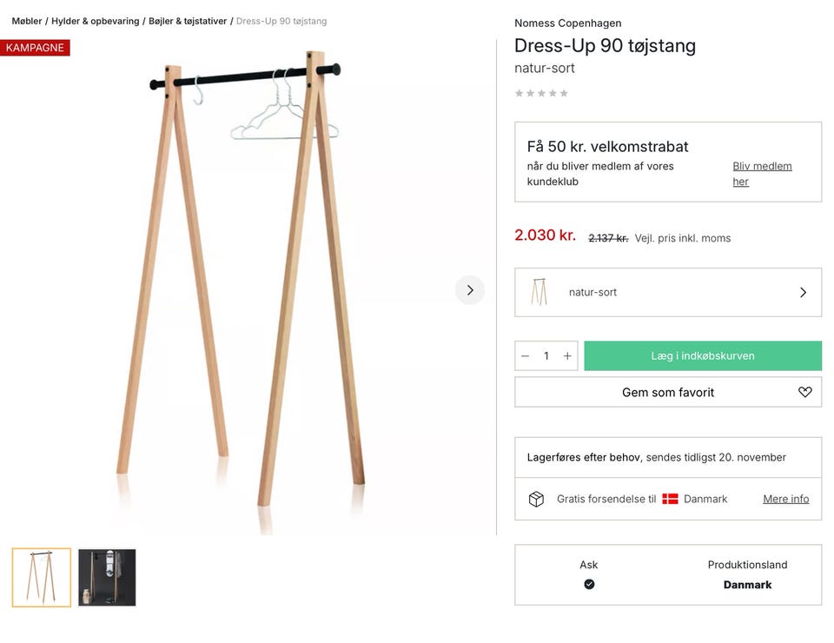Open the Mere info shipping link

[785, 499]
